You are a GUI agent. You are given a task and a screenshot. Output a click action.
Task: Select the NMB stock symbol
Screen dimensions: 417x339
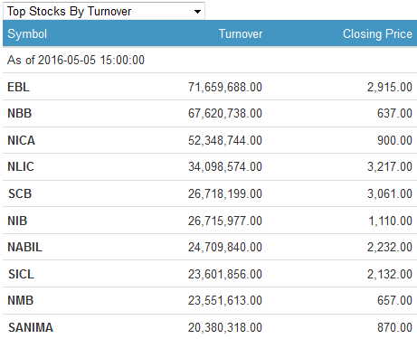click(20, 300)
